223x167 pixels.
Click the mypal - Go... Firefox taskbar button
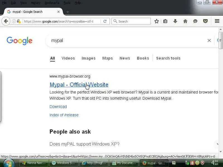(x=154, y=163)
